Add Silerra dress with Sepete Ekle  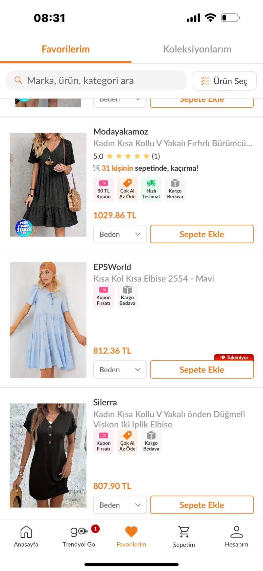click(x=202, y=505)
